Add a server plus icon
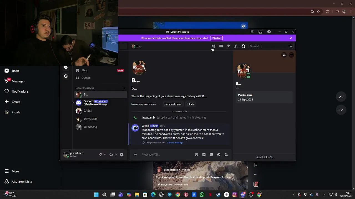Image resolution: width=355 pixels, height=199 pixels. 66,68
